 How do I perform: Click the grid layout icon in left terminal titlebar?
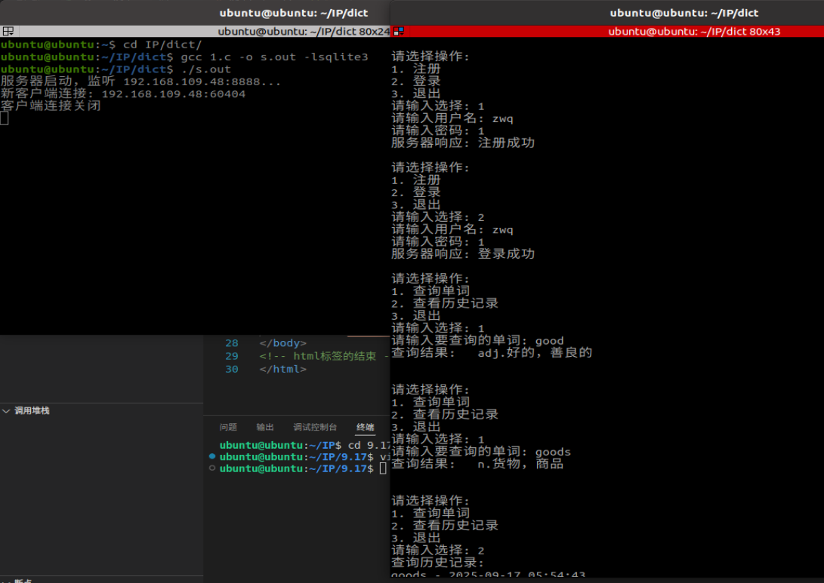click(8, 32)
